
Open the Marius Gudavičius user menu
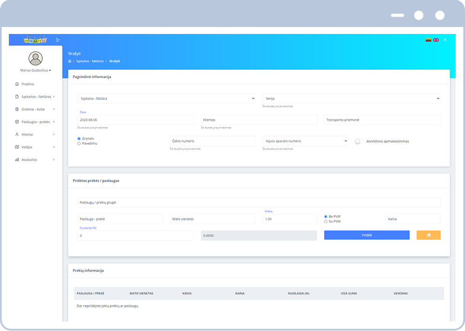[x=36, y=70]
